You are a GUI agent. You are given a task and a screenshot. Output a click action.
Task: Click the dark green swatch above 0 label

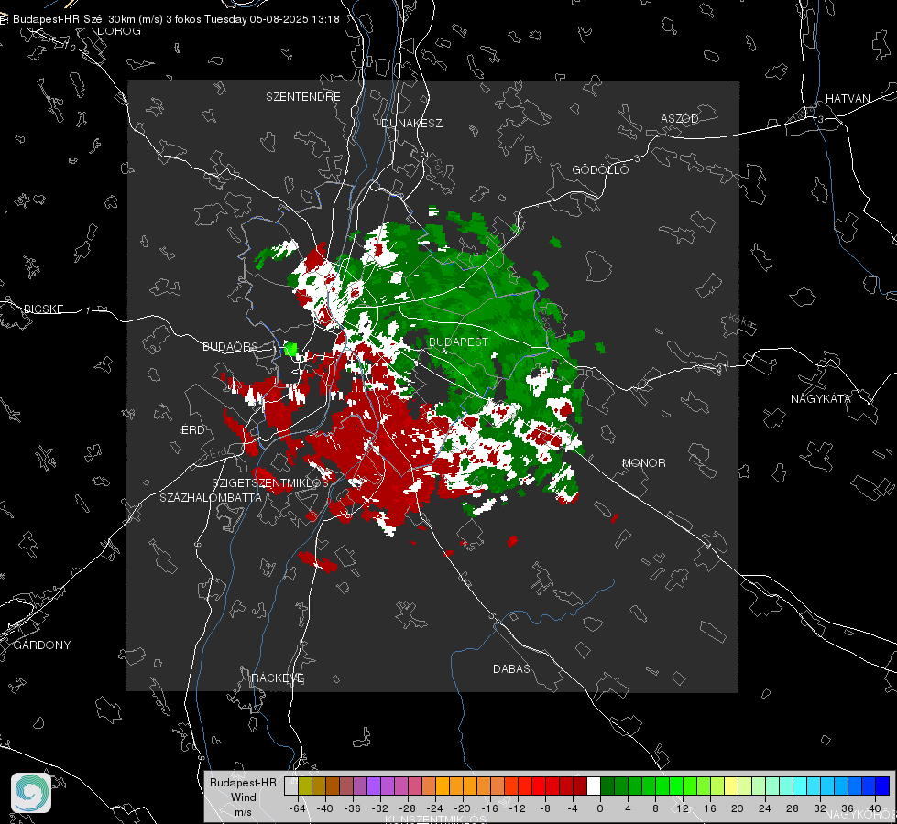(607, 786)
